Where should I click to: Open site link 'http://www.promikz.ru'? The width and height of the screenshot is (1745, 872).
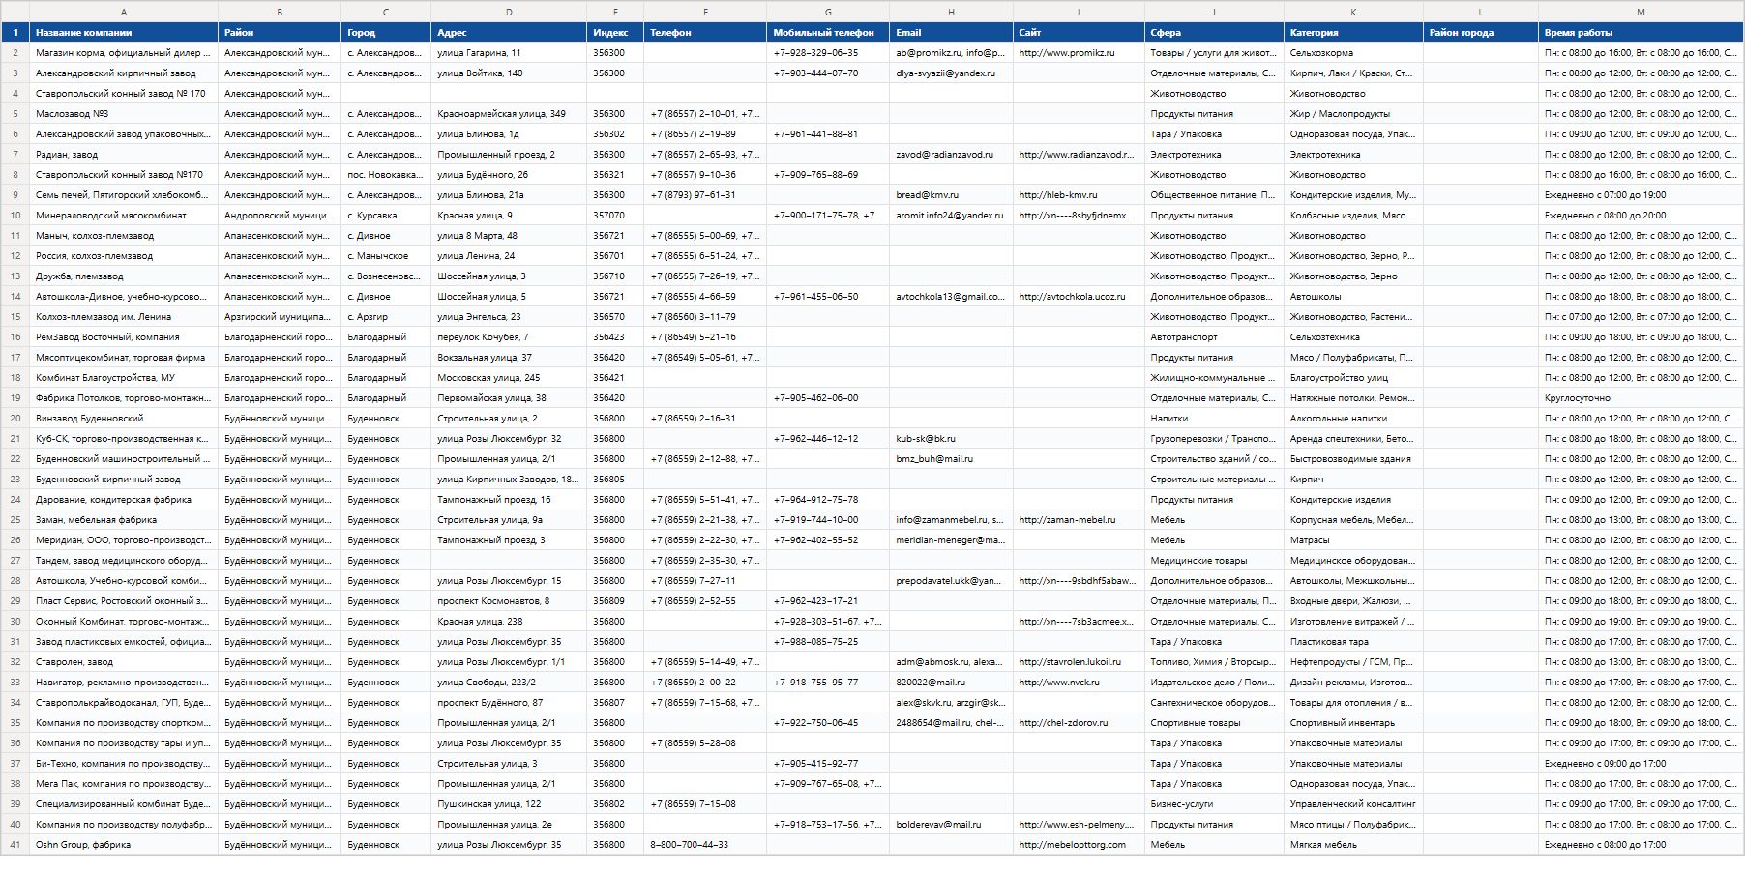(x=1067, y=52)
